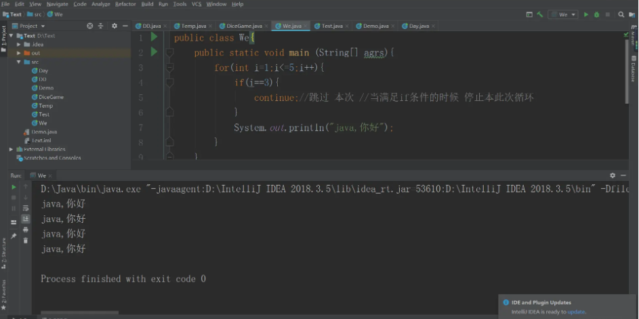Viewport: 639px width, 319px height.
Task: Click the run gutter arrow on line 2
Action: pos(154,52)
